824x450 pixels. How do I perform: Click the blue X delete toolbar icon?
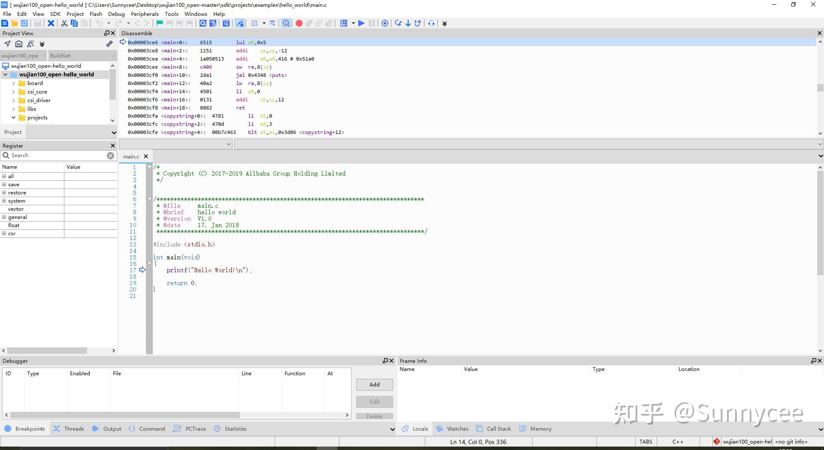[x=51, y=23]
